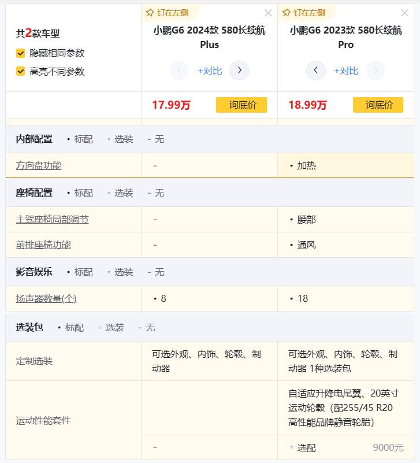Remove the G6 2023 580 Pro column
The height and width of the screenshot is (463, 420).
click(x=404, y=13)
